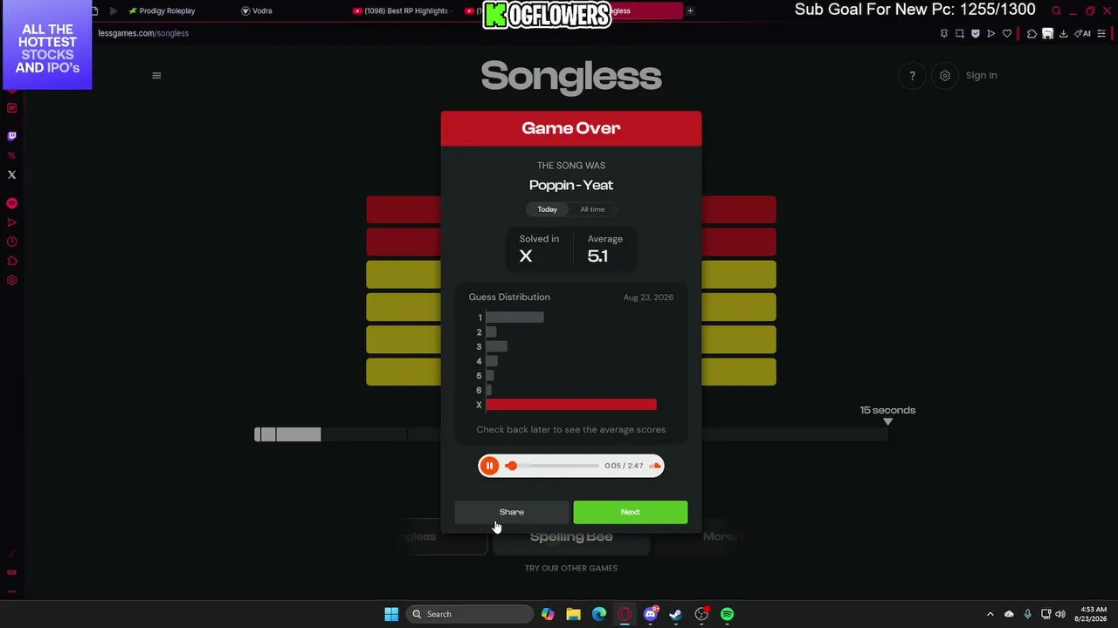This screenshot has height=628, width=1118.
Task: Click the Poppin - Yeat song title
Action: pyautogui.click(x=571, y=185)
